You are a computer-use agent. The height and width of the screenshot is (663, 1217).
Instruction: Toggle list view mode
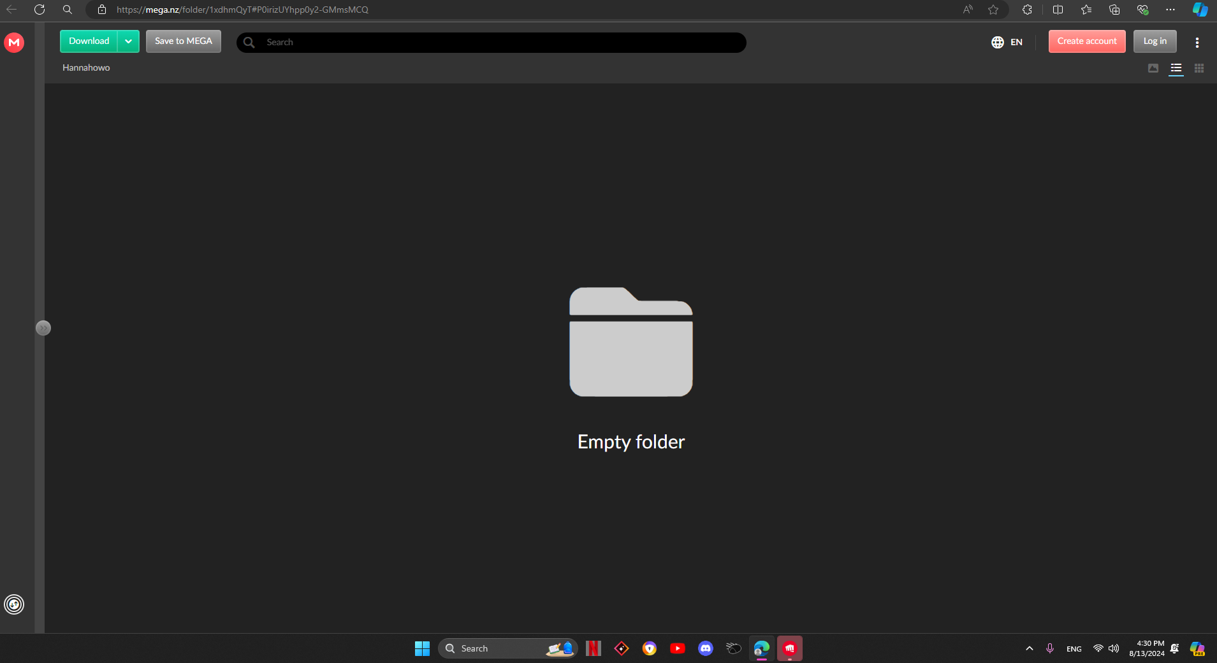click(x=1176, y=68)
